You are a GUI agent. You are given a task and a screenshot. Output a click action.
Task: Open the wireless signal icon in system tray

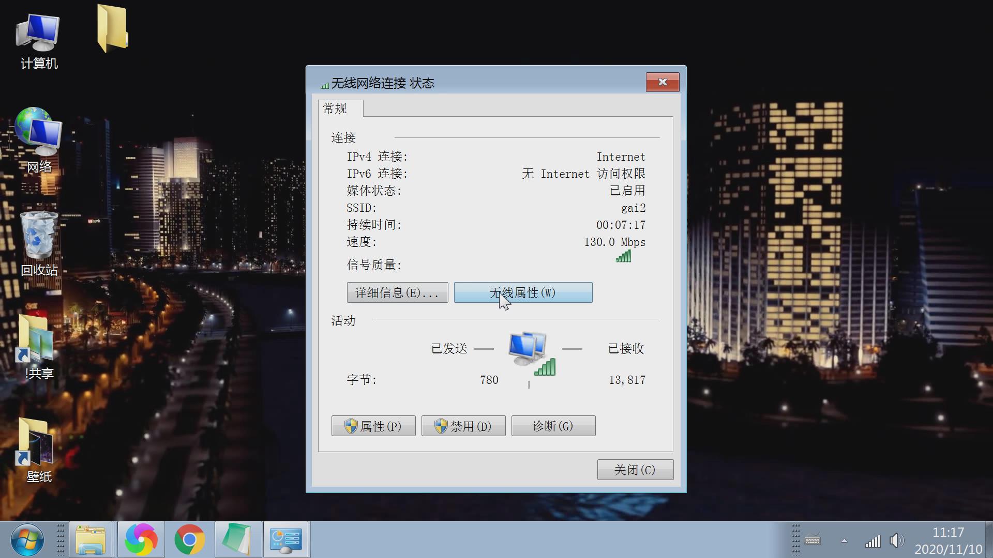[874, 541]
